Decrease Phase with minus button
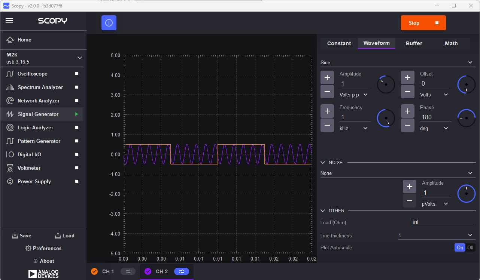 coord(408,125)
